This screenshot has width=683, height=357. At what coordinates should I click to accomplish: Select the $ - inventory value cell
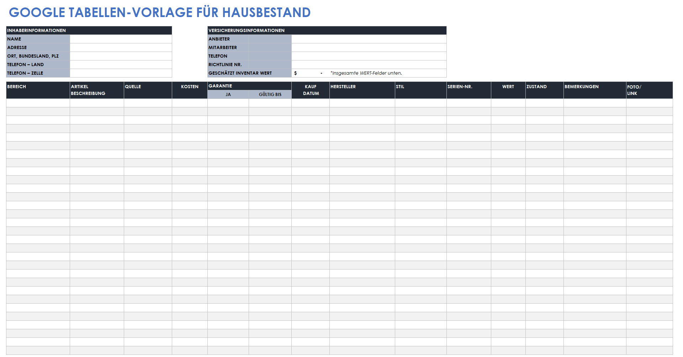(311, 73)
